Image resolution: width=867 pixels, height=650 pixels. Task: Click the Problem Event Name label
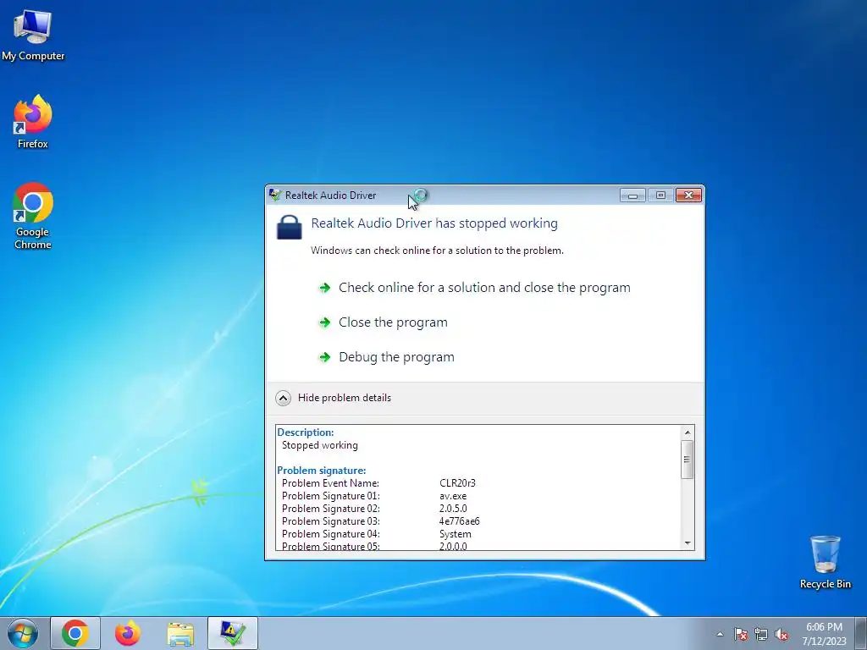pyautogui.click(x=330, y=483)
